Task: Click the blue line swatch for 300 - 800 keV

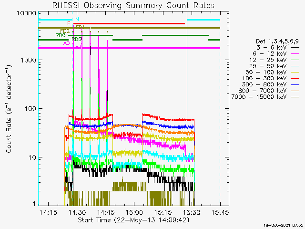Action: coord(295,84)
